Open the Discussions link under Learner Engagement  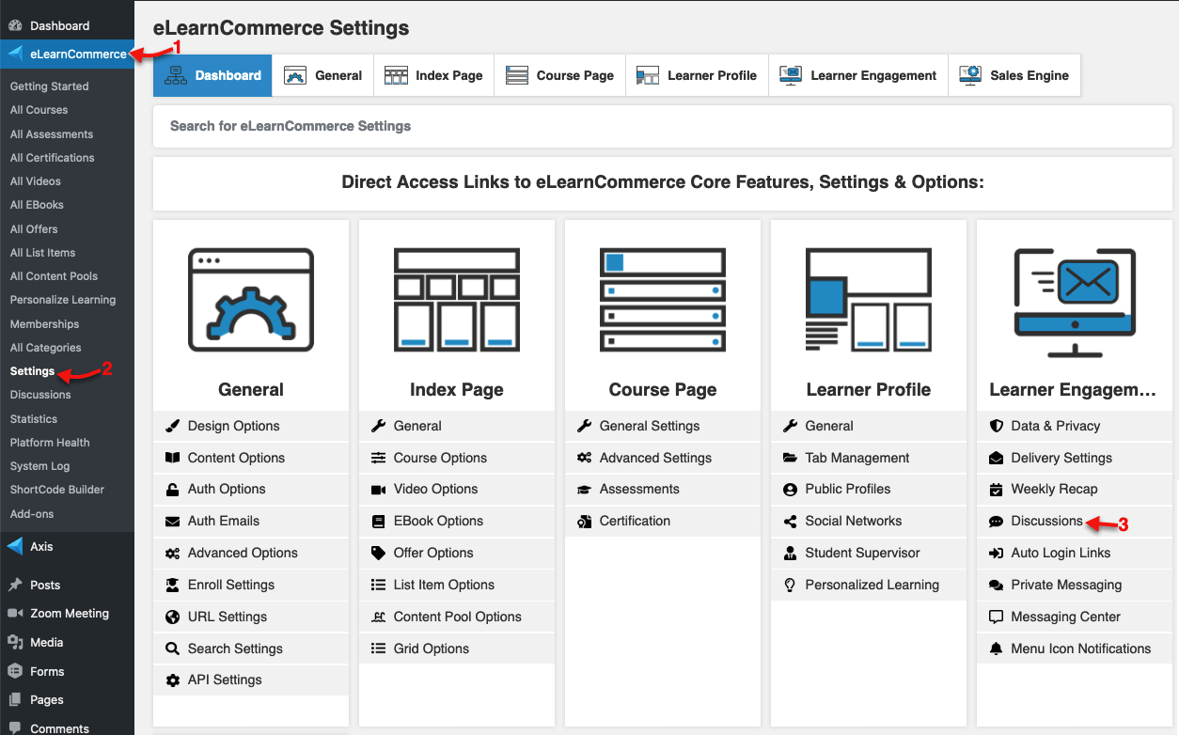click(1047, 521)
